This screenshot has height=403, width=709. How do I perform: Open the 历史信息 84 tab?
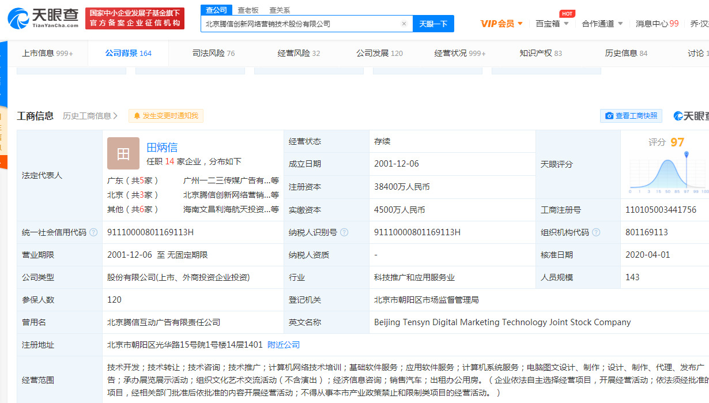pyautogui.click(x=626, y=53)
